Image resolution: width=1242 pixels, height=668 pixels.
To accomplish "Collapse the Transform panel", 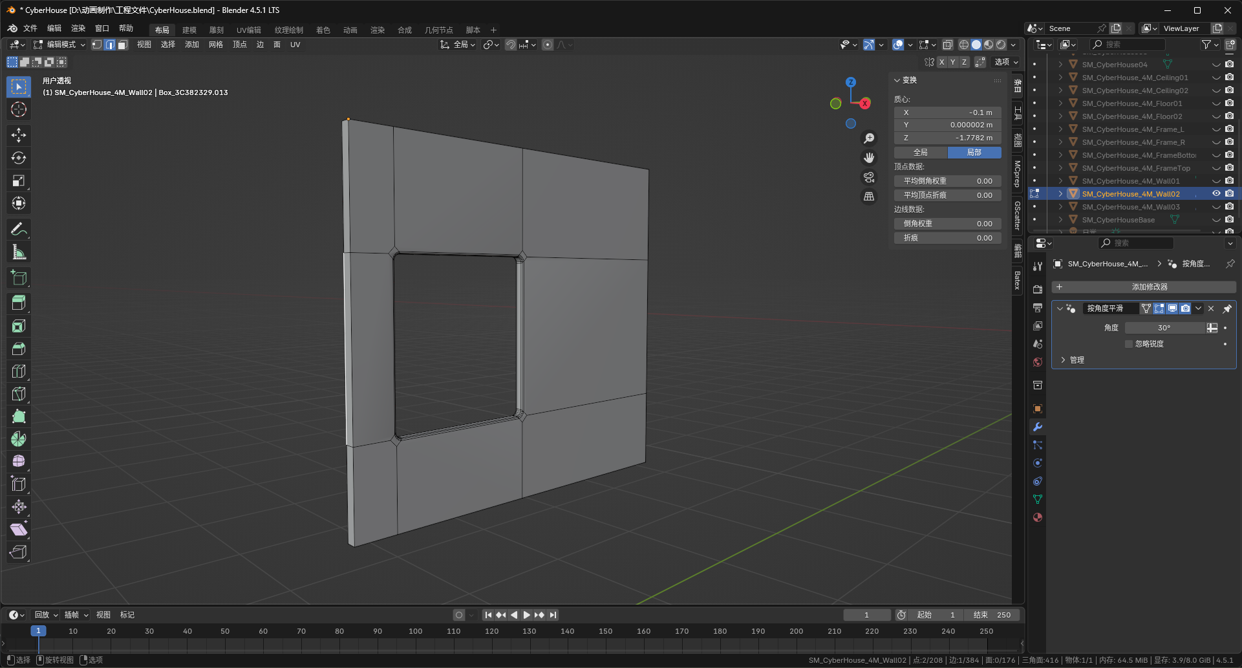I will [x=897, y=80].
